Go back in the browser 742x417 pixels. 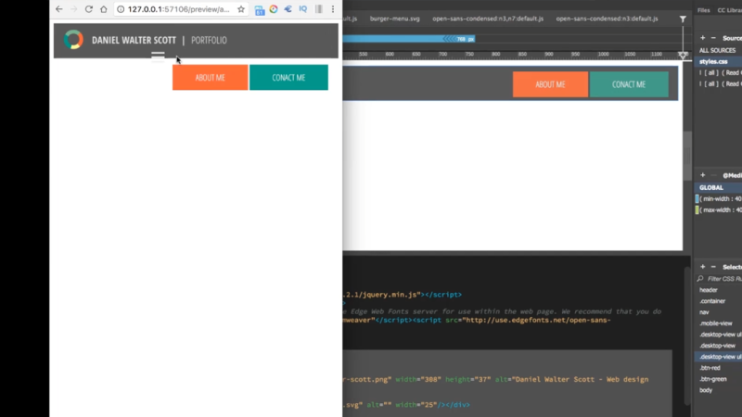(x=59, y=9)
